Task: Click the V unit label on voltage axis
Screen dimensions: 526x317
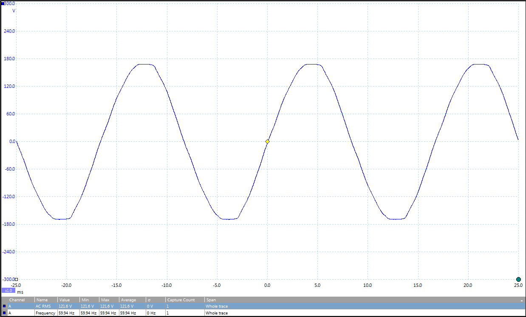Action: (x=14, y=11)
